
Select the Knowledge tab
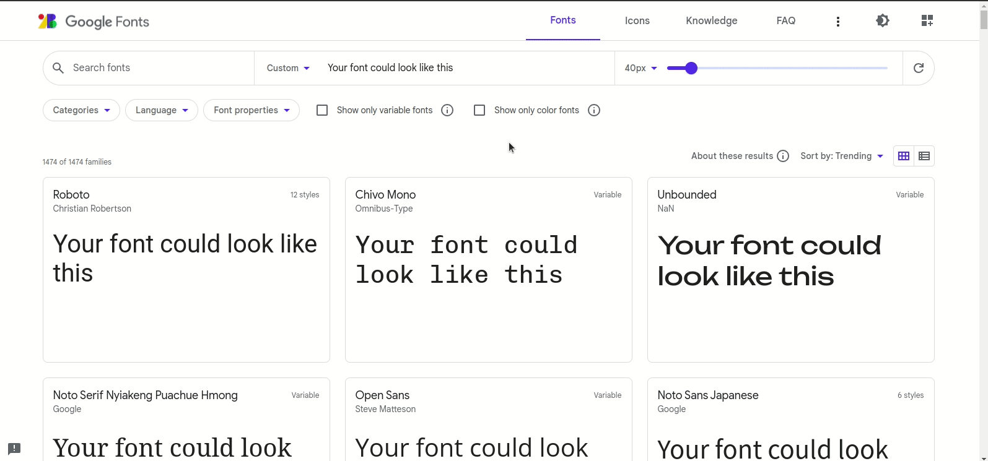tap(712, 20)
